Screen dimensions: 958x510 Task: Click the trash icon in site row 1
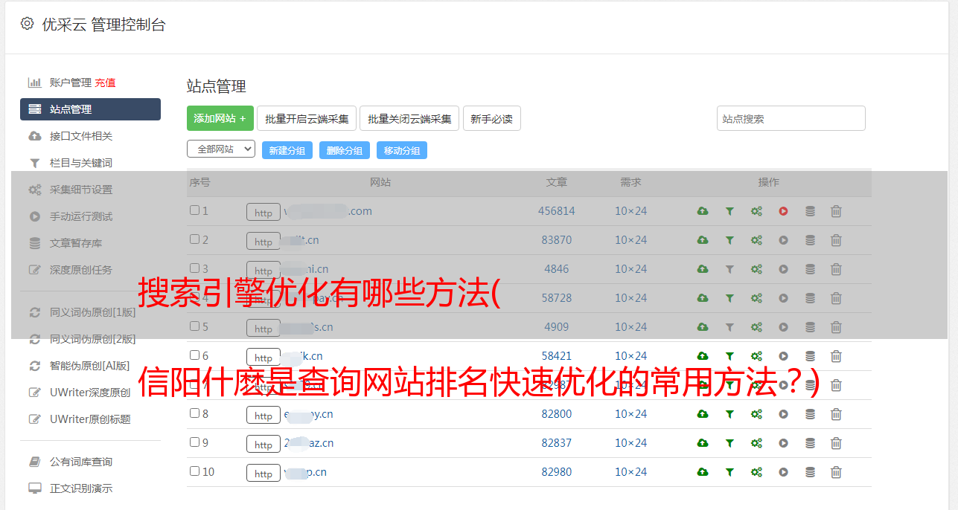click(x=836, y=211)
